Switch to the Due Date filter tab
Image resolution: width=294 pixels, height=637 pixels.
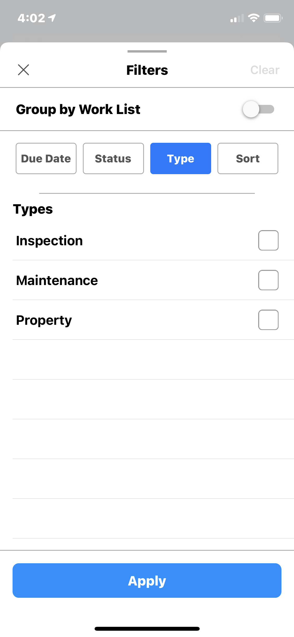click(46, 158)
